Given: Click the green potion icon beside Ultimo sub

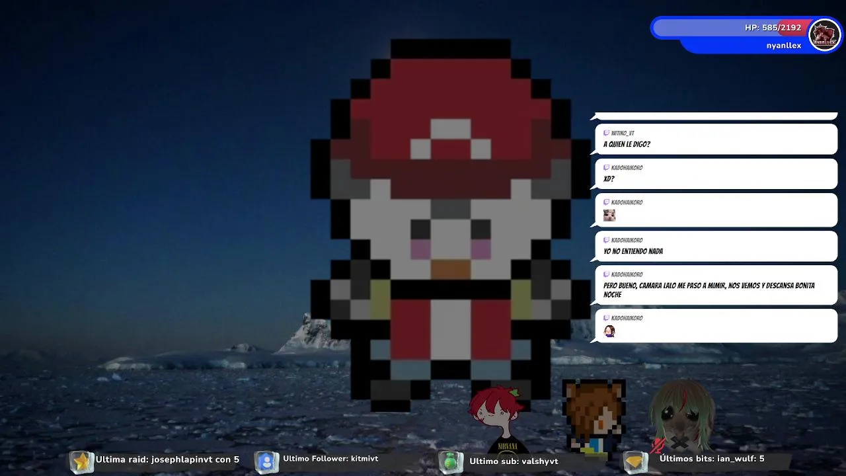Looking at the screenshot, I should pyautogui.click(x=451, y=461).
